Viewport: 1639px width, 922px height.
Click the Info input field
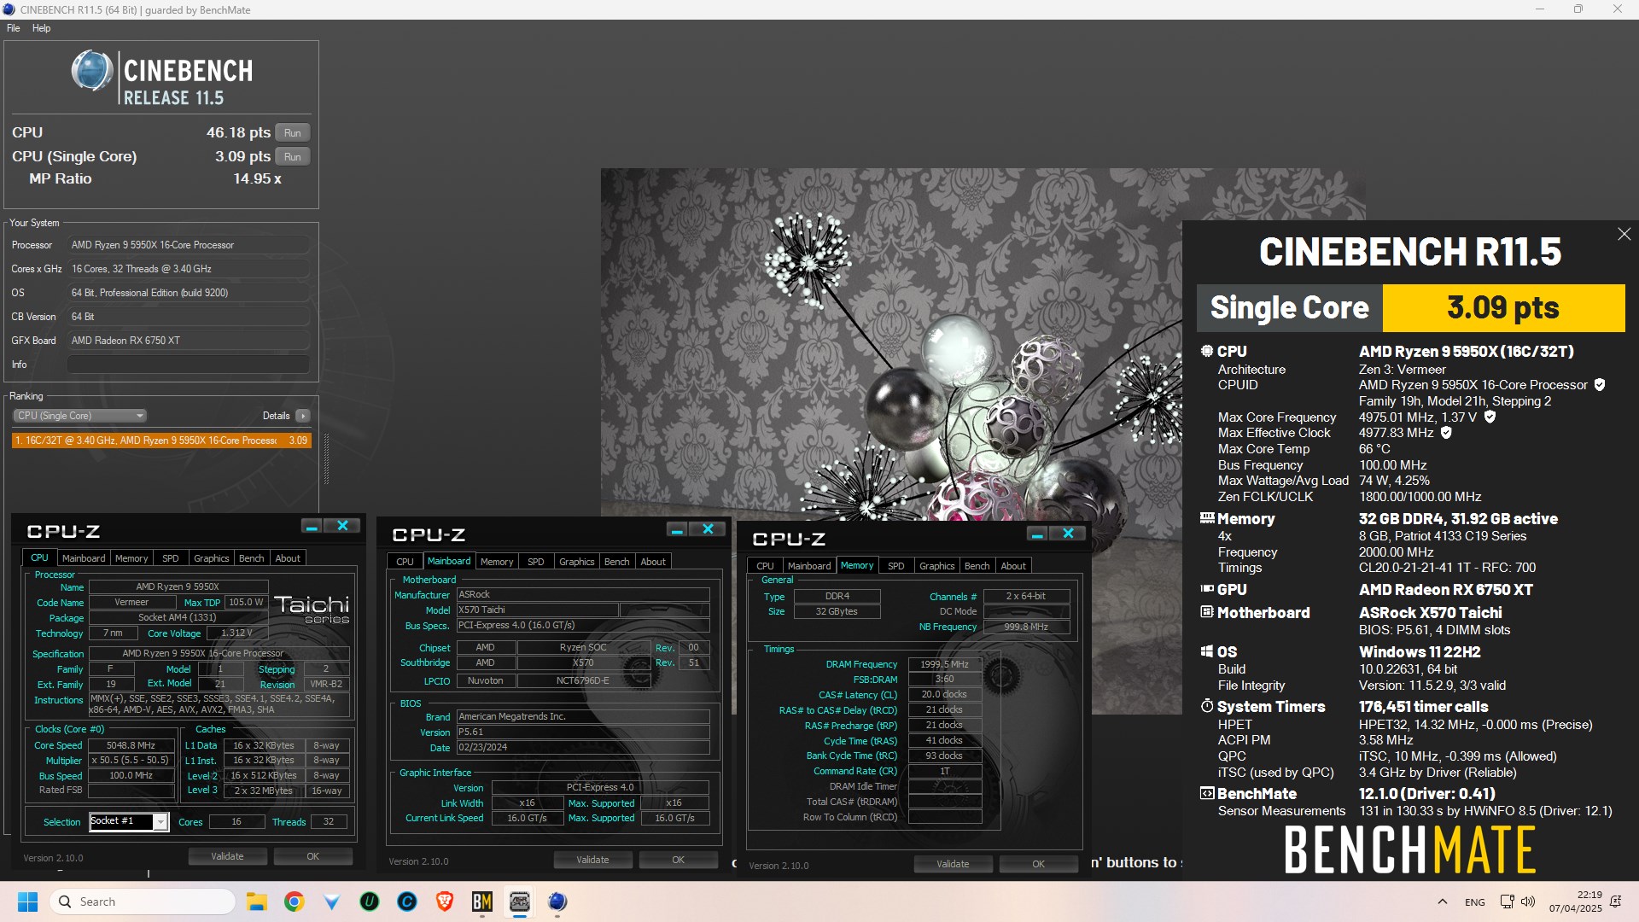tap(189, 365)
